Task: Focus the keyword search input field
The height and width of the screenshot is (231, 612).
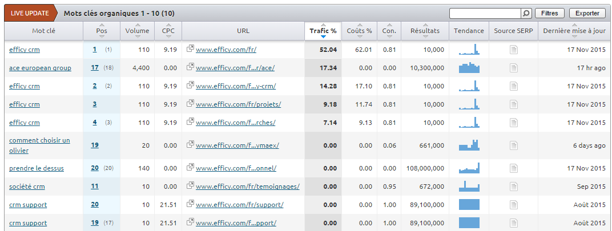Action: [x=485, y=13]
